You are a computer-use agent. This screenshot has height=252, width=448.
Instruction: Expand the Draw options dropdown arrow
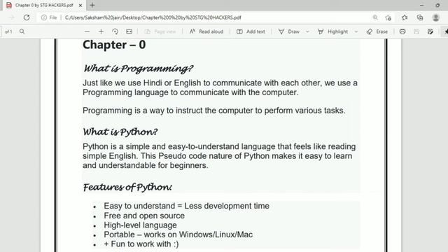307,31
